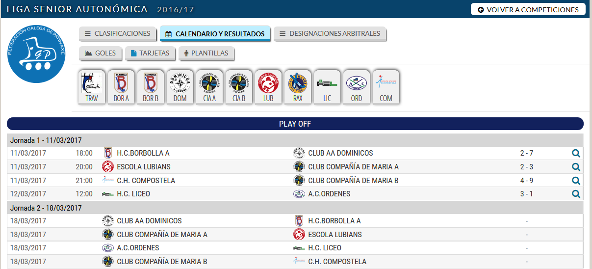Show the Tarjetas tab
Screen dimensions: 592x269
coord(150,53)
